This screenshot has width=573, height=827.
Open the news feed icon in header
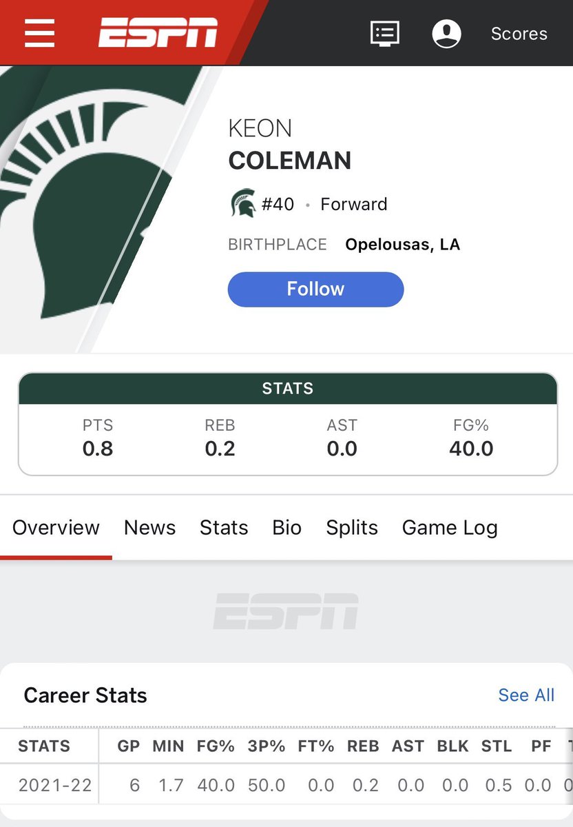(x=384, y=33)
